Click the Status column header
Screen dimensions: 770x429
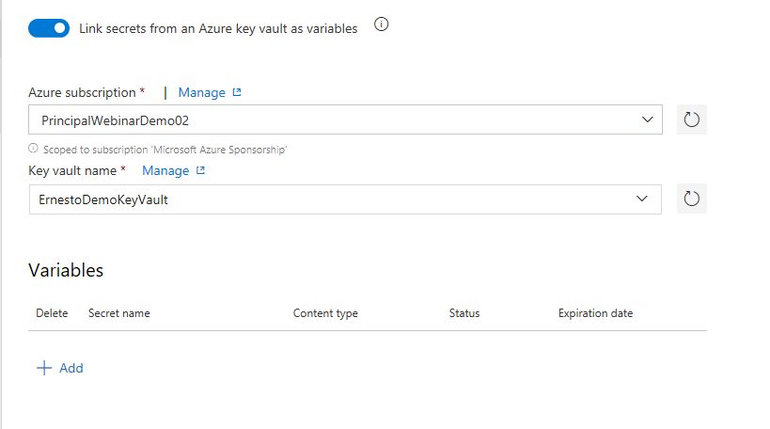coord(464,313)
